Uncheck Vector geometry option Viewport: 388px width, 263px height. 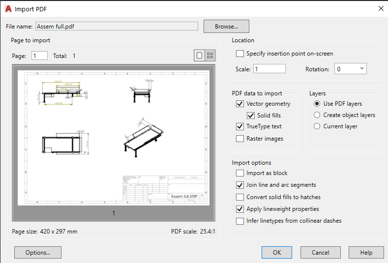pos(240,104)
